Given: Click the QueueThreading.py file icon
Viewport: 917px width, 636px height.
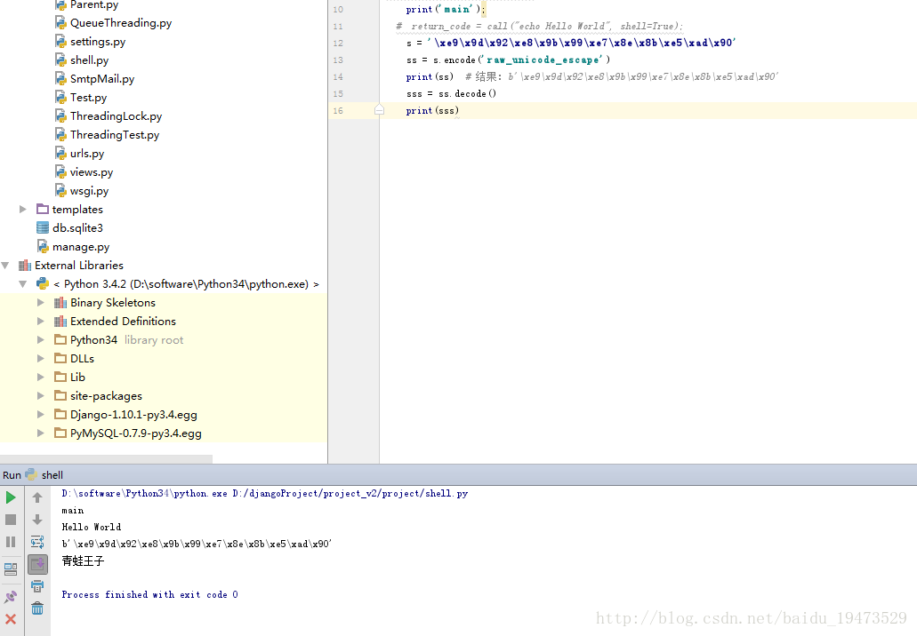Looking at the screenshot, I should (x=60, y=23).
